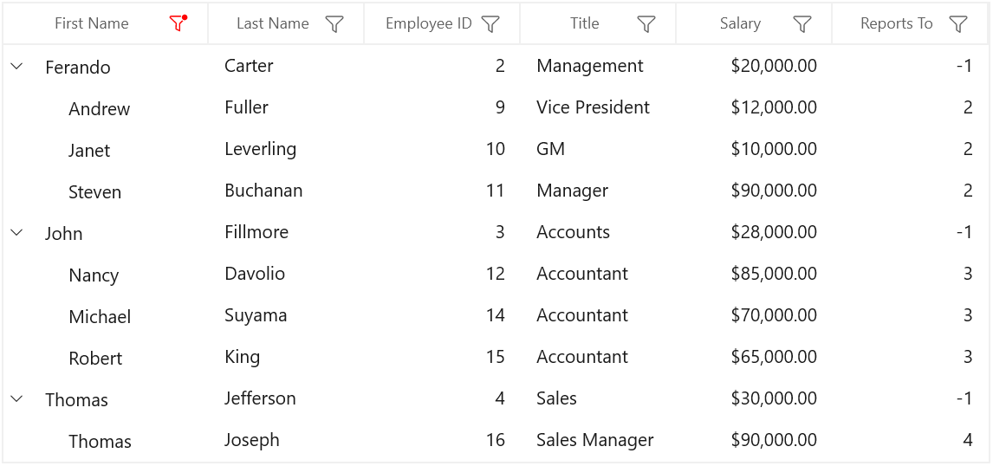Viewport: 993px width, 466px height.
Task: Click the $65,000.00 salary cell
Action: click(774, 357)
